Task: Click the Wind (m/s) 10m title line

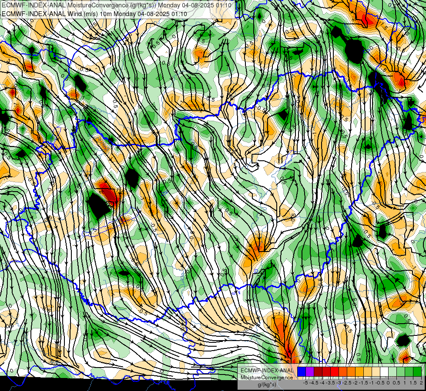Action: 94,13
